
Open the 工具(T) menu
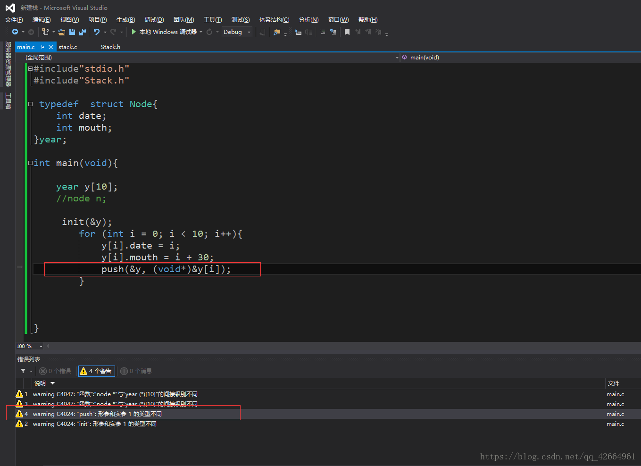[213, 19]
